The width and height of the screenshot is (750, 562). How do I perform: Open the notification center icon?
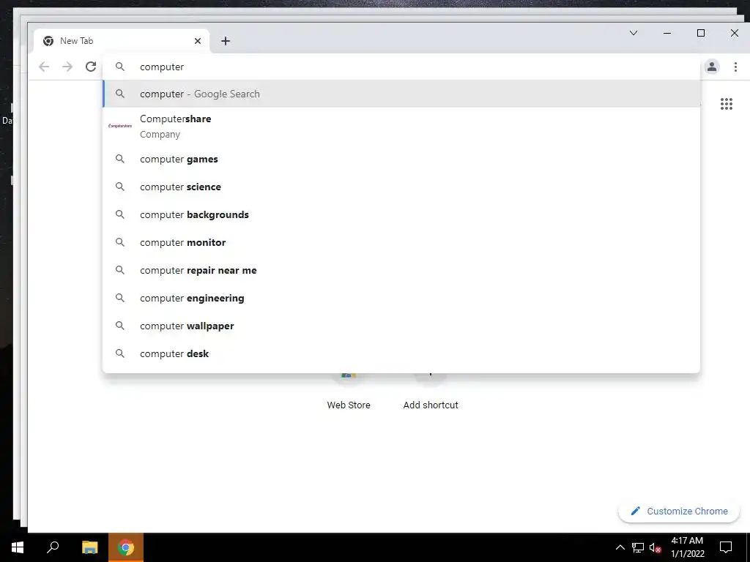[726, 547]
